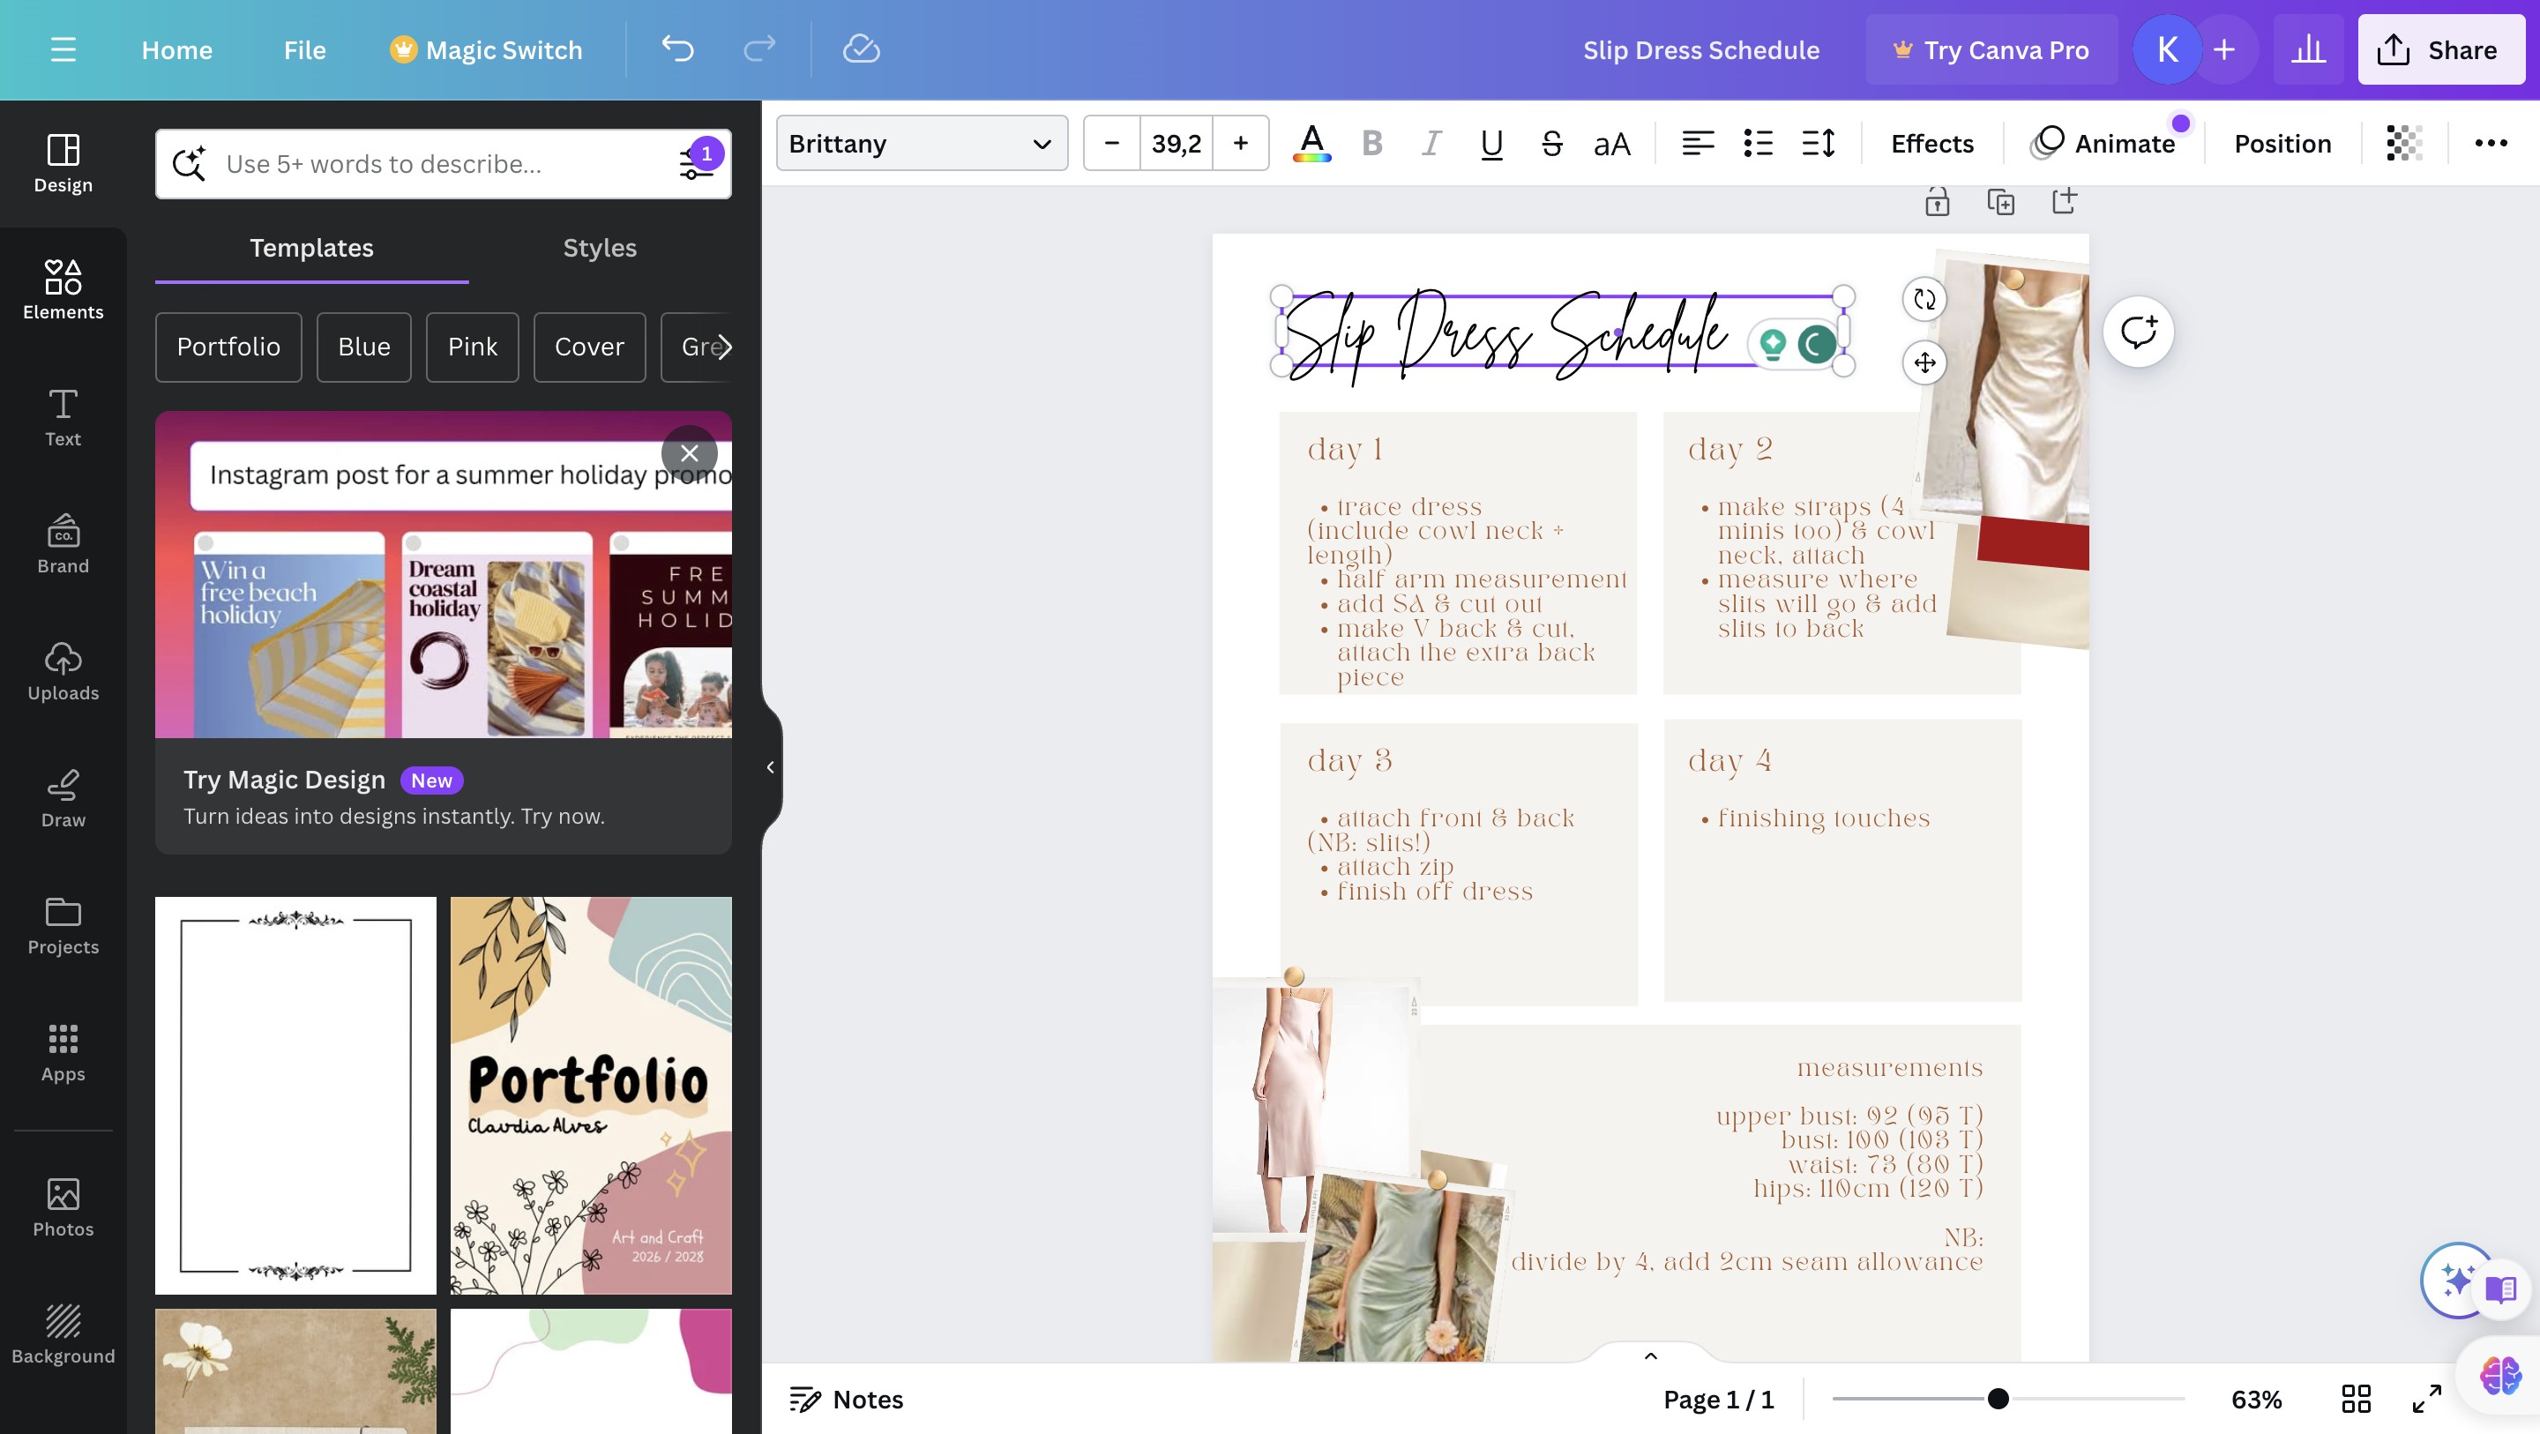Click the Share button

[x=2439, y=49]
